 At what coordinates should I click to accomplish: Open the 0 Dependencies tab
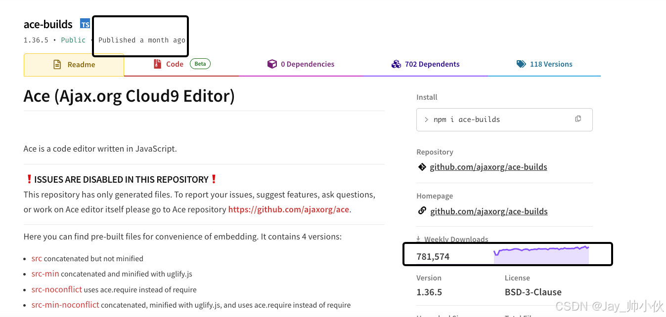[301, 64]
